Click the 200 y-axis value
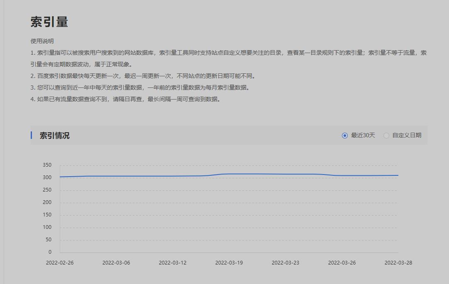This screenshot has height=284, width=449. tap(47, 202)
